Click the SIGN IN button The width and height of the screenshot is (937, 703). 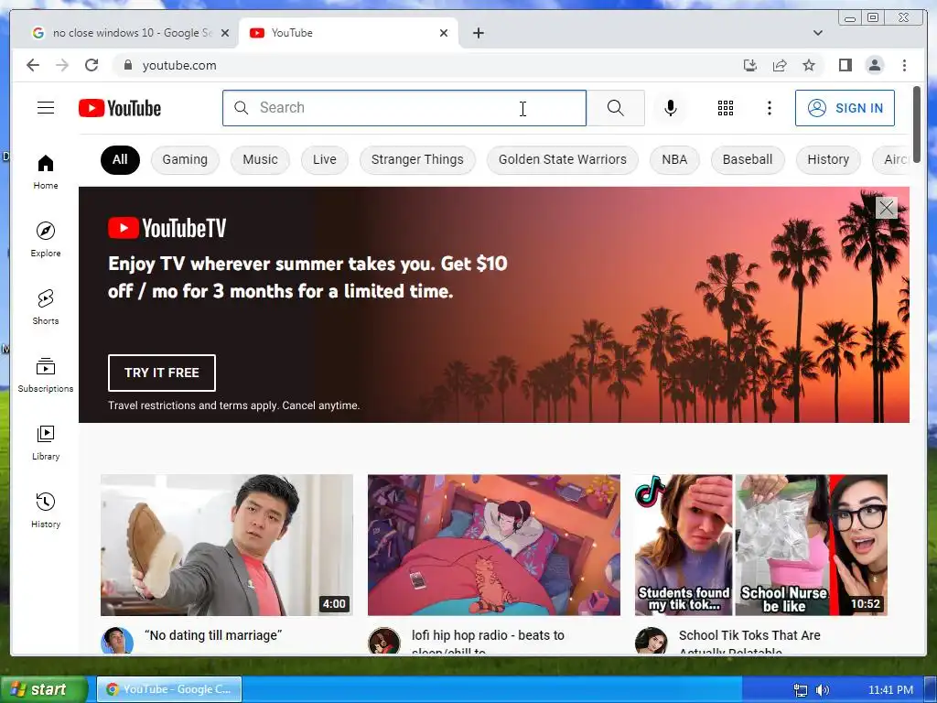pyautogui.click(x=845, y=108)
